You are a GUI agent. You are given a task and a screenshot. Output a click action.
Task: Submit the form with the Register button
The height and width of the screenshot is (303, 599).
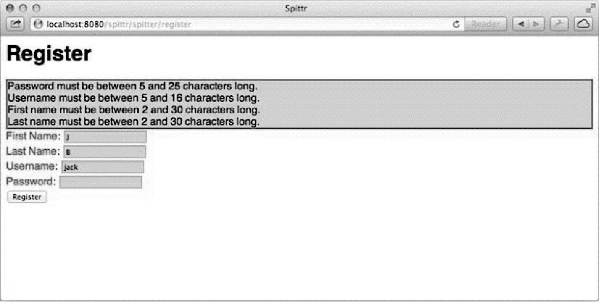point(27,196)
